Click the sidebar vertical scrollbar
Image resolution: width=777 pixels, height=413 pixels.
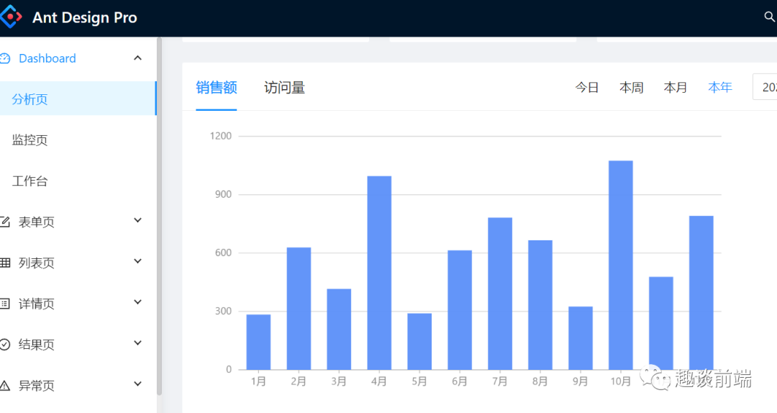click(x=159, y=216)
